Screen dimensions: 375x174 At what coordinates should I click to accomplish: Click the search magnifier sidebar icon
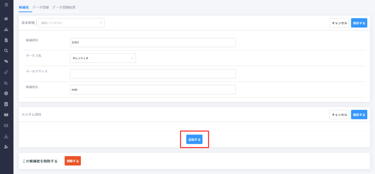7,51
